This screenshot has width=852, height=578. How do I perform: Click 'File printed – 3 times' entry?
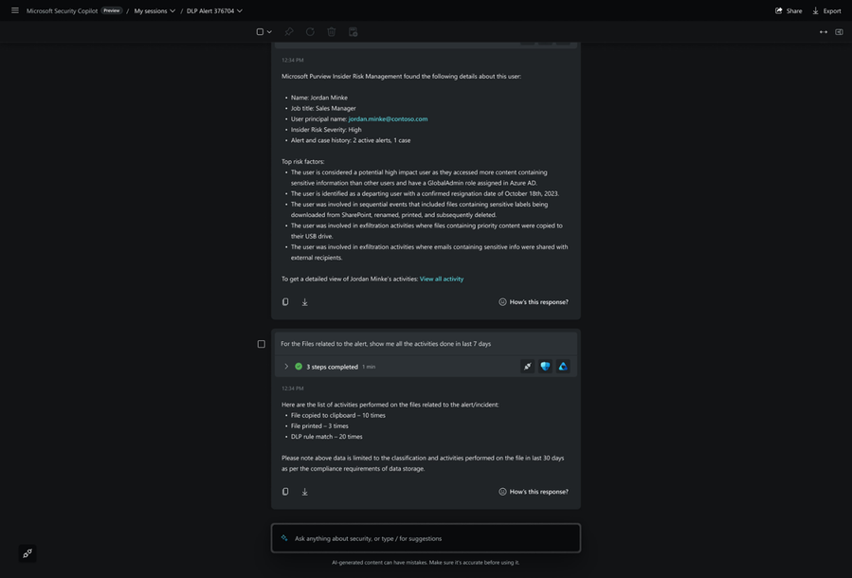coord(319,425)
